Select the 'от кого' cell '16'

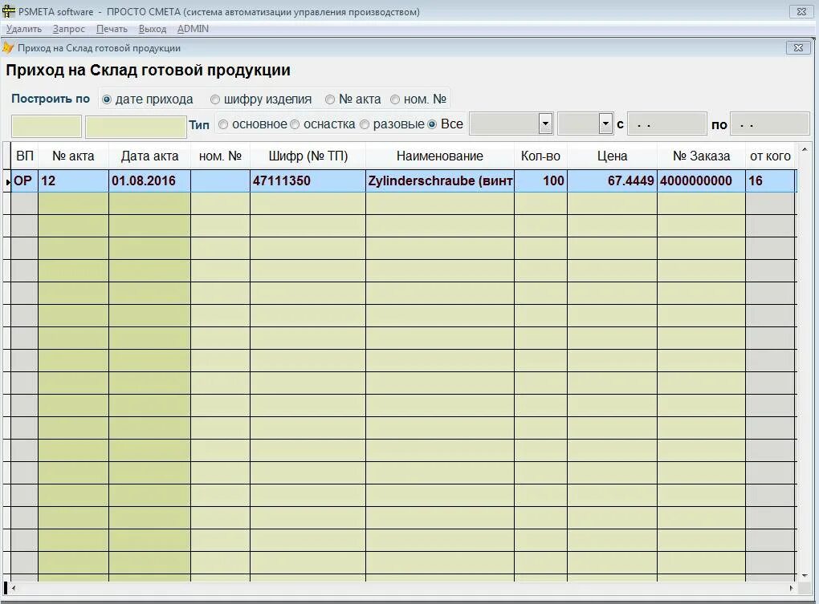coord(771,181)
